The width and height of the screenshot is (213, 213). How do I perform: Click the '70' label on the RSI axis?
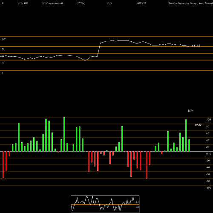click(x=3, y=49)
